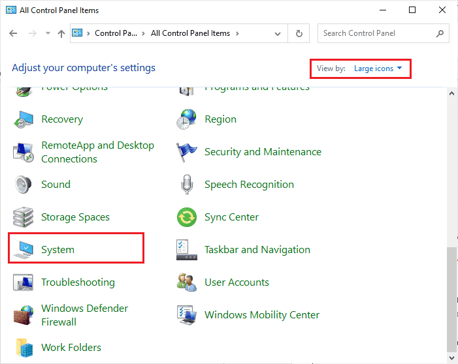Open the Troubleshooting icon
Viewport: 458px width, 364px height.
coord(23,282)
